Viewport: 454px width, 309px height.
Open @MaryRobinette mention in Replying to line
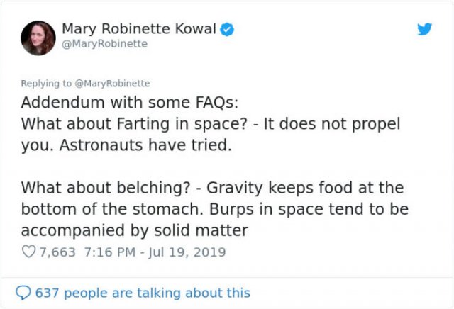tap(112, 84)
